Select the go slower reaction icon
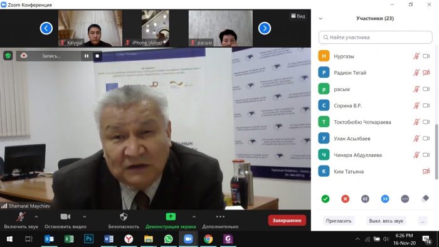 pyautogui.click(x=365, y=199)
